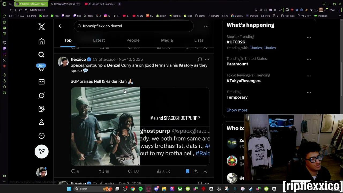The height and width of the screenshot is (193, 343).
Task: Open flexxico avatar on Nov 12 post
Action: [x=63, y=62]
